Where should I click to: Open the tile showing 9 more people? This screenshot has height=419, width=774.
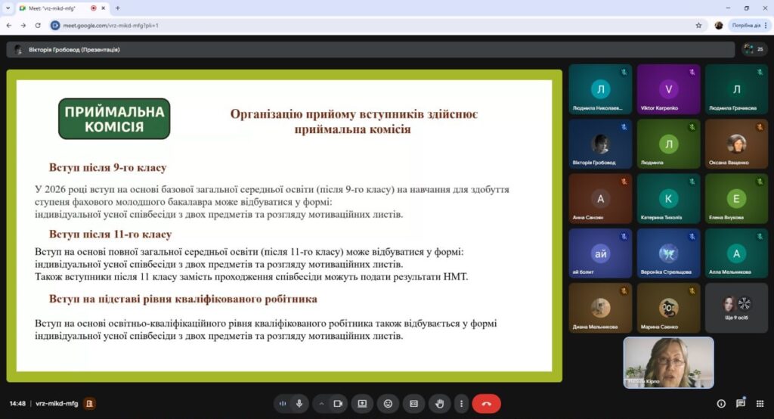pos(736,308)
